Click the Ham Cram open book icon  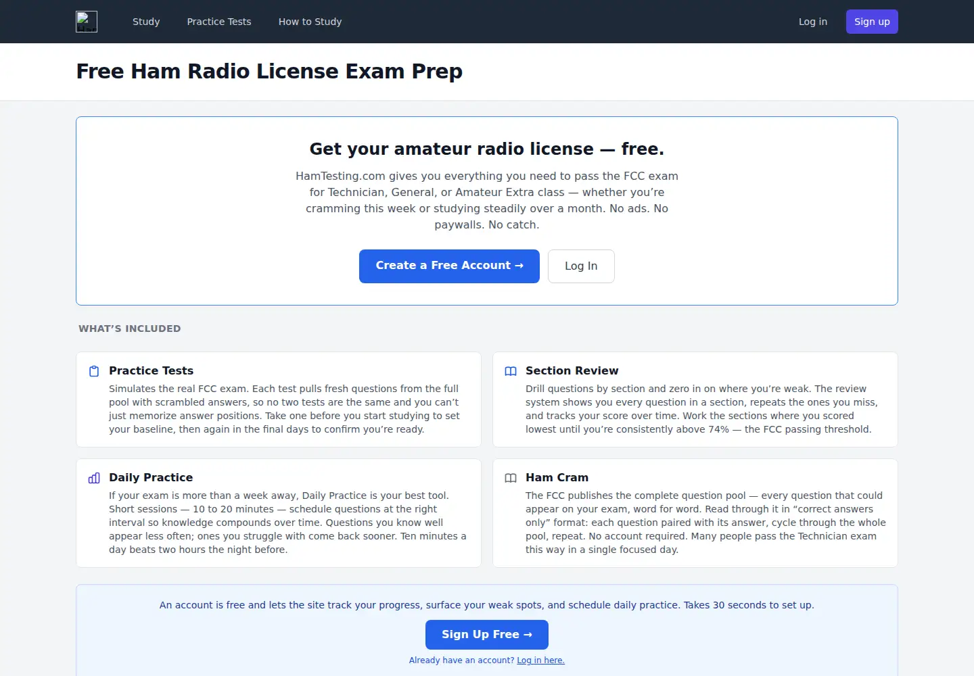511,478
